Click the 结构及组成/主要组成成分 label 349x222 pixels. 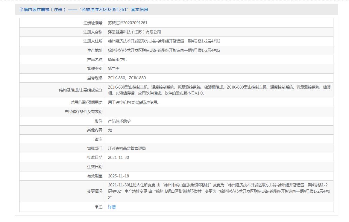tap(81, 90)
